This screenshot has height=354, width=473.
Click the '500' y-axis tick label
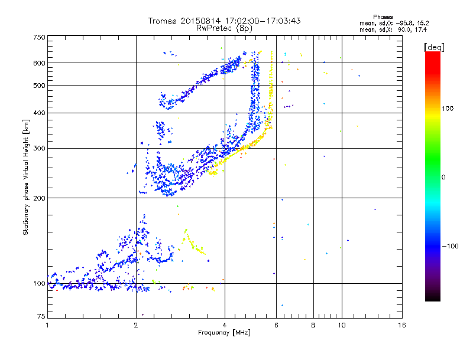pyautogui.click(x=40, y=86)
